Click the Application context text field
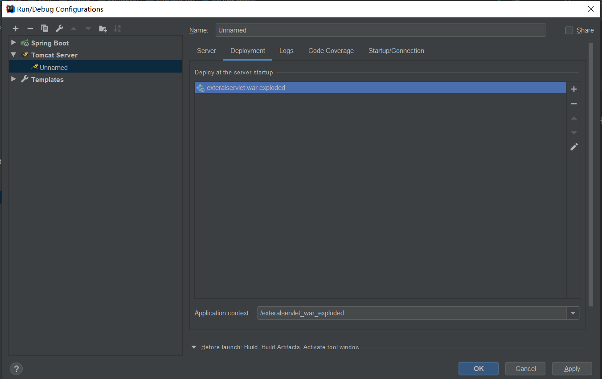This screenshot has width=602, height=379. pyautogui.click(x=412, y=313)
